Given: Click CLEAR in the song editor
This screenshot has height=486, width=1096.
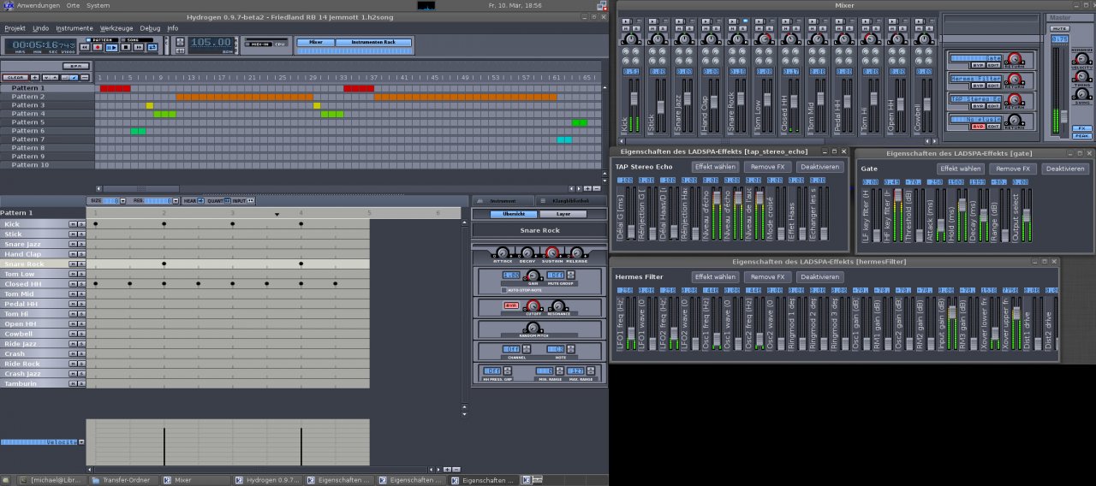Looking at the screenshot, I should [15, 78].
